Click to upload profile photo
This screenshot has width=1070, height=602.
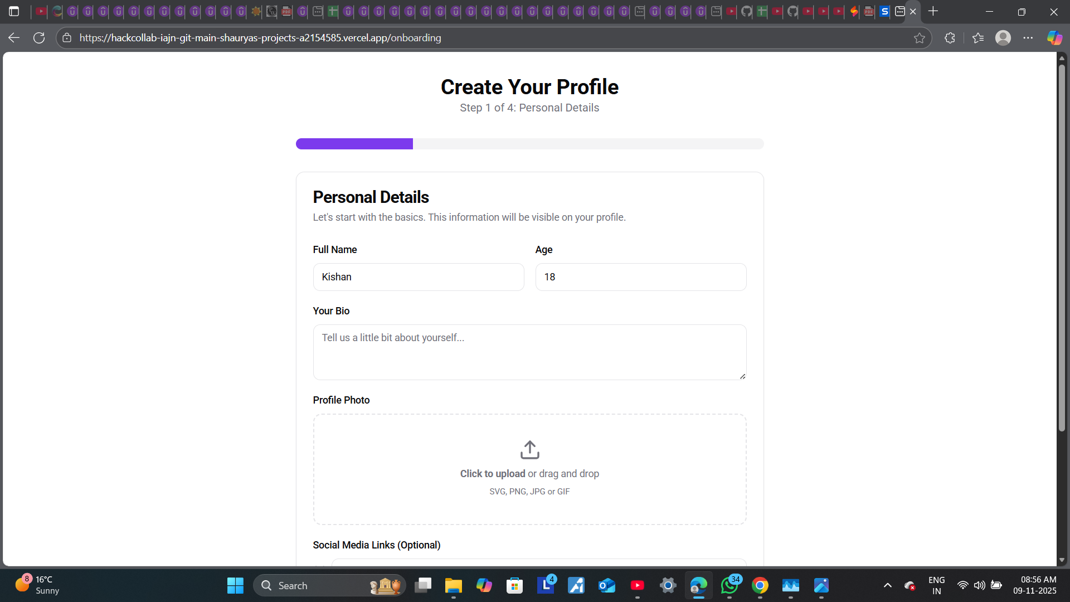[x=493, y=474]
